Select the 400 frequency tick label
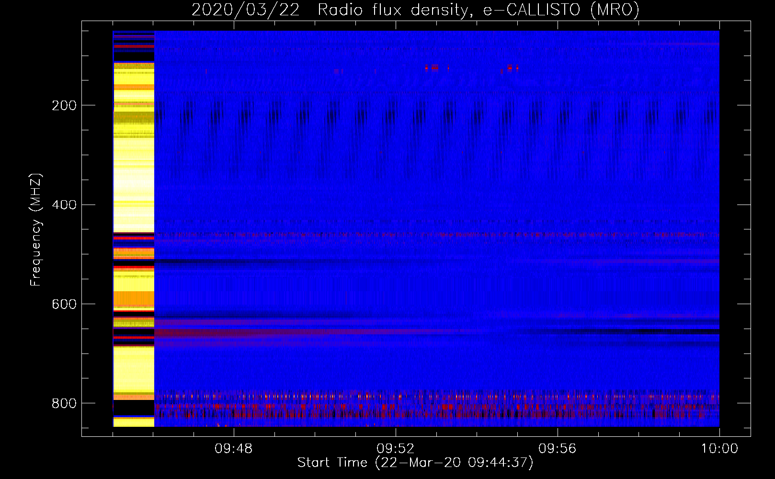This screenshot has height=479, width=775. [x=64, y=205]
